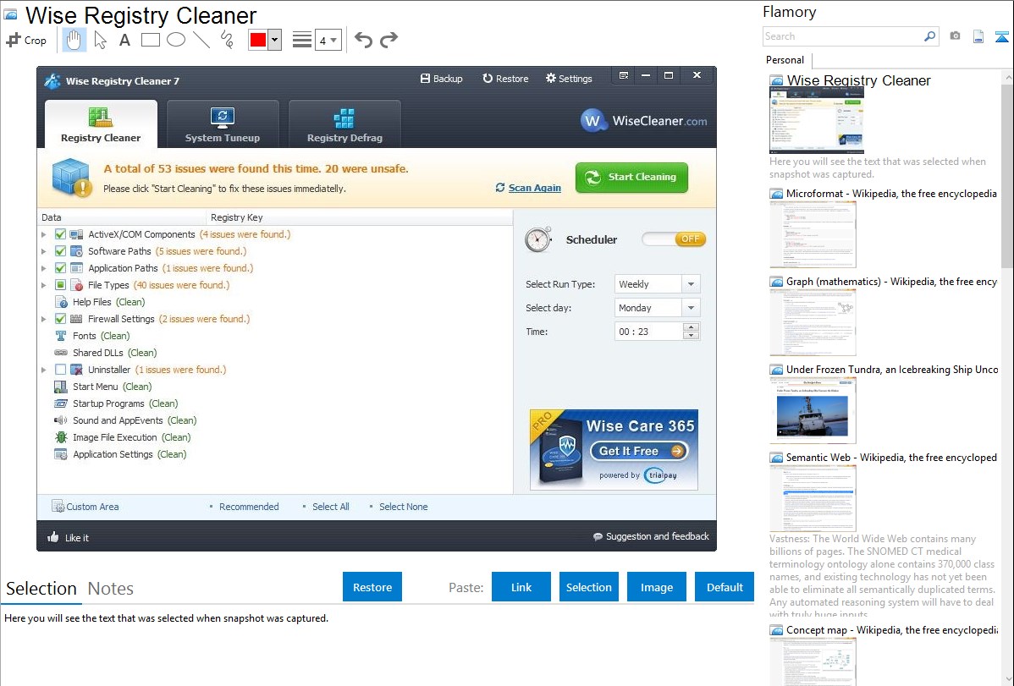The width and height of the screenshot is (1014, 686).
Task: Click the blue Restore button
Action: pos(372,586)
